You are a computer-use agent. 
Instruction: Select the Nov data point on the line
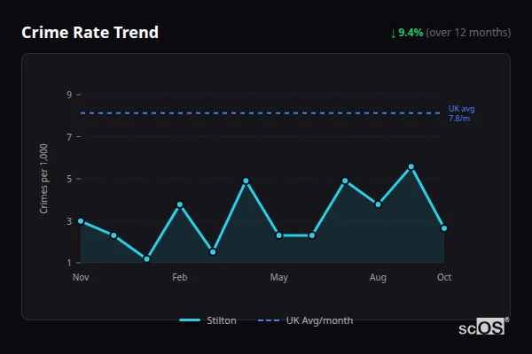[81, 221]
